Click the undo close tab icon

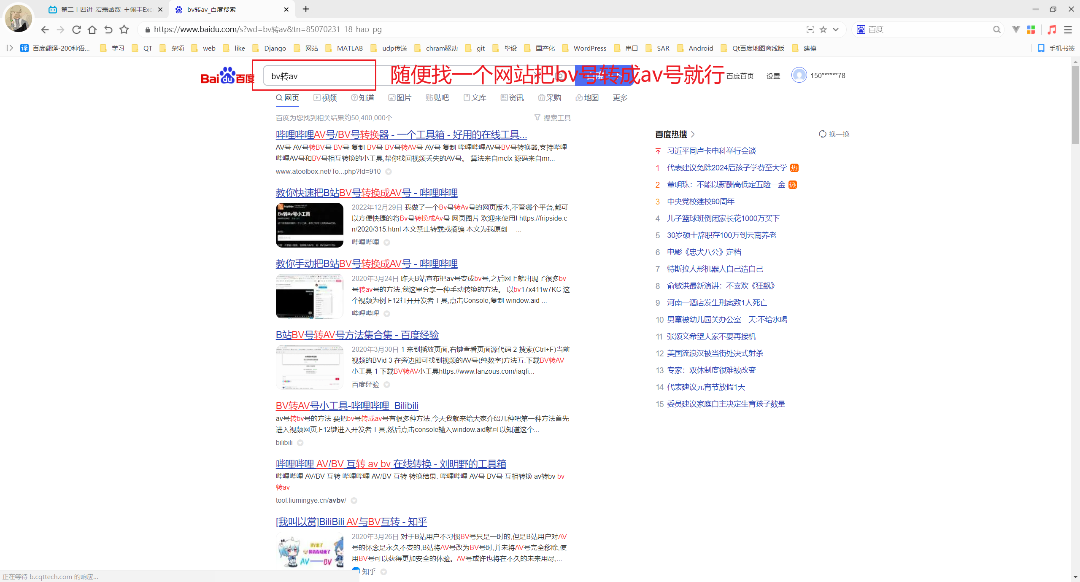108,30
